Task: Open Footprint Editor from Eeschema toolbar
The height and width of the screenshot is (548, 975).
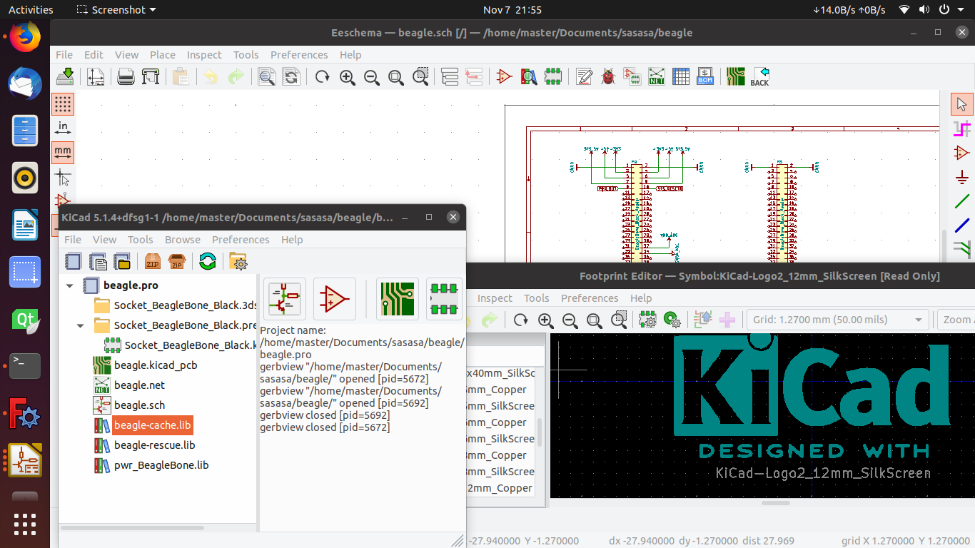Action: 553,76
